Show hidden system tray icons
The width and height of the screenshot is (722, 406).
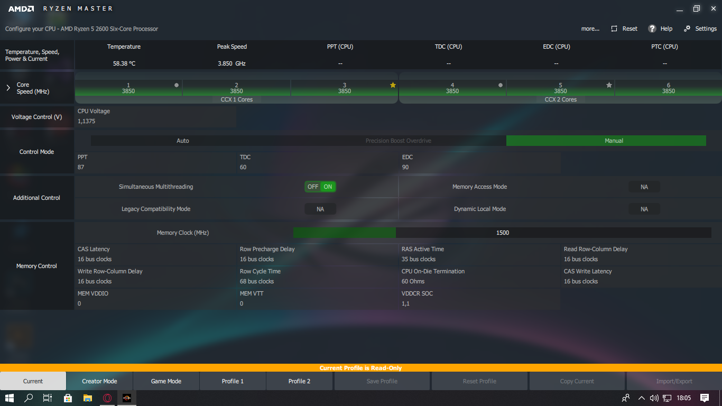click(x=642, y=398)
